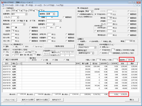This screenshot has width=142, height=106.
Task: Click the 条件全クリア button
Action: (x=57, y=100)
